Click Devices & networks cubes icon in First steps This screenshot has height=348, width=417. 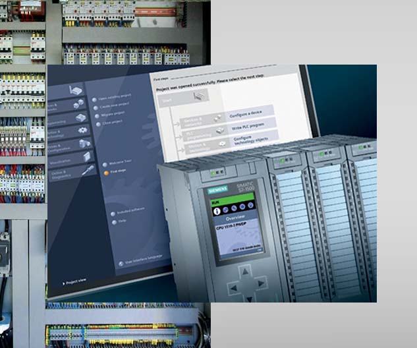pos(217,118)
